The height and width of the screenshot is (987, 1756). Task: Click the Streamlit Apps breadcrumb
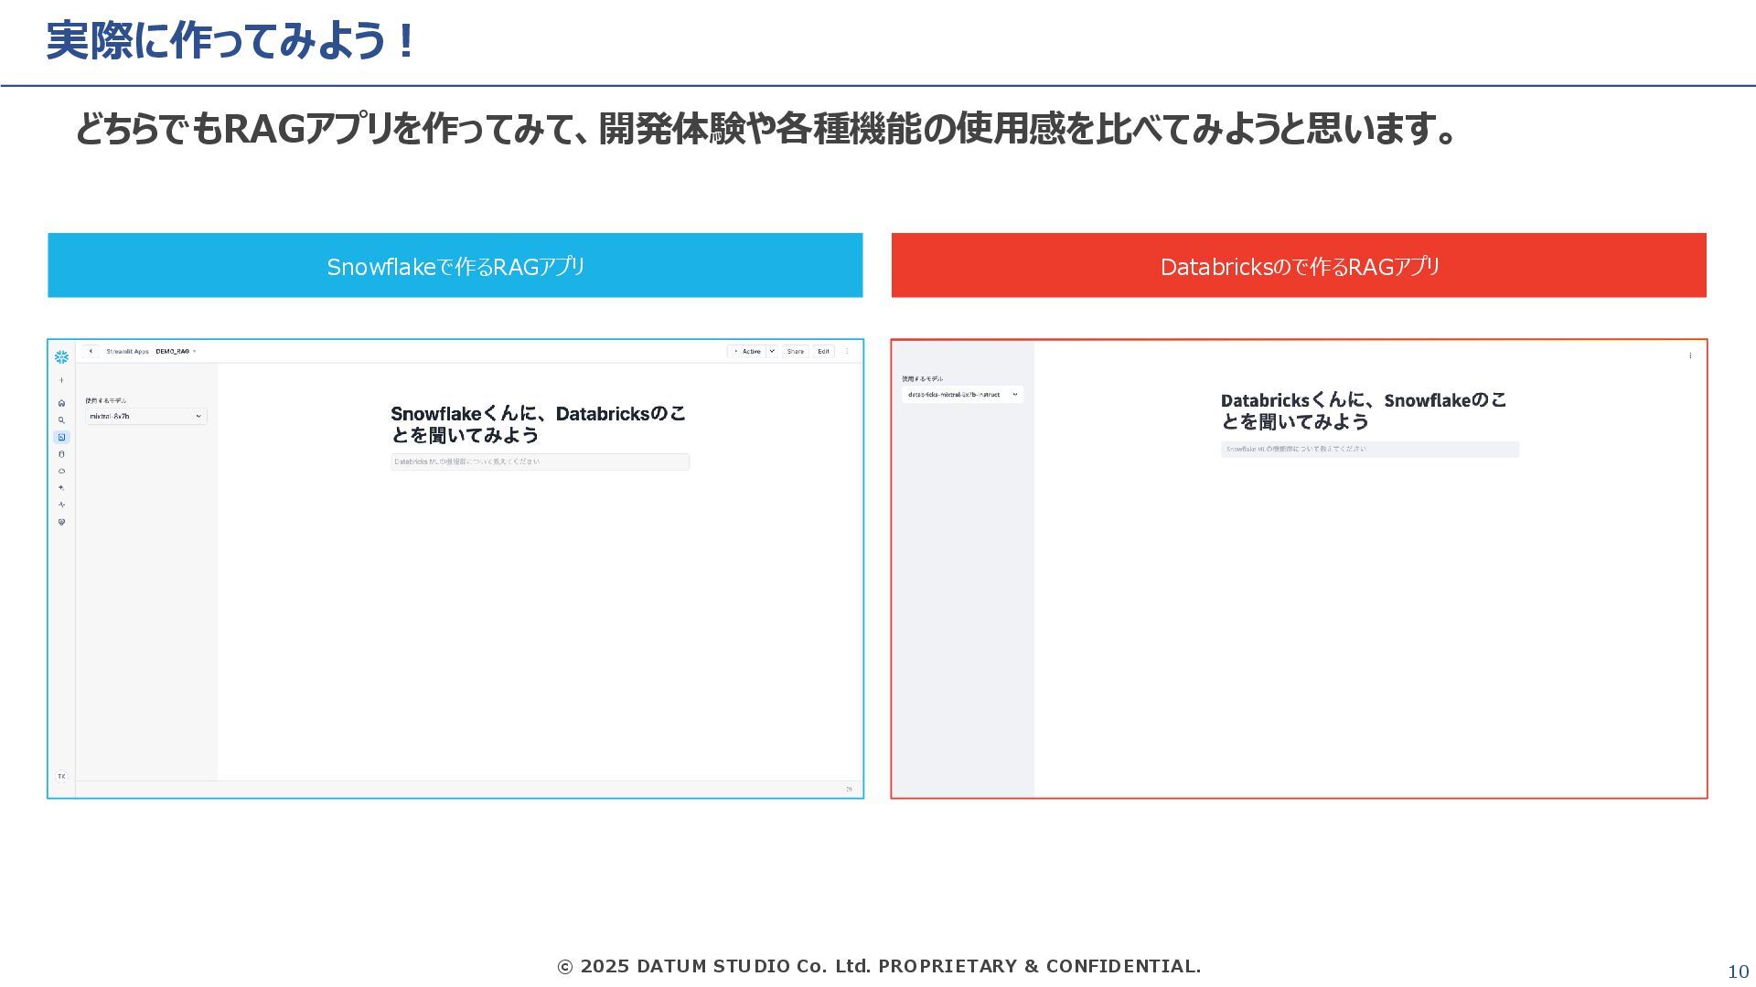point(127,351)
